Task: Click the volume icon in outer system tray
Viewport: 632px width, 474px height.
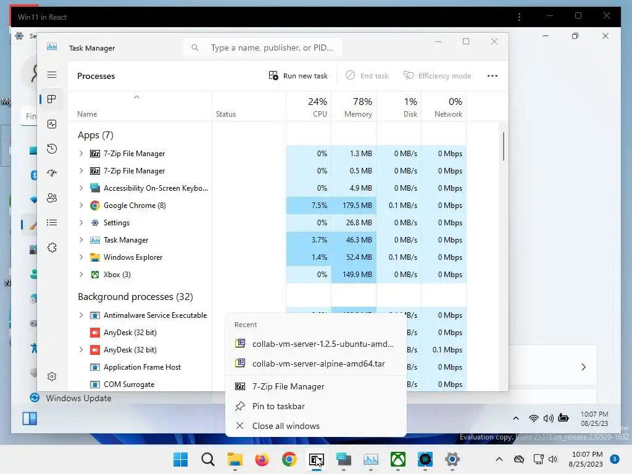Action: click(553, 459)
